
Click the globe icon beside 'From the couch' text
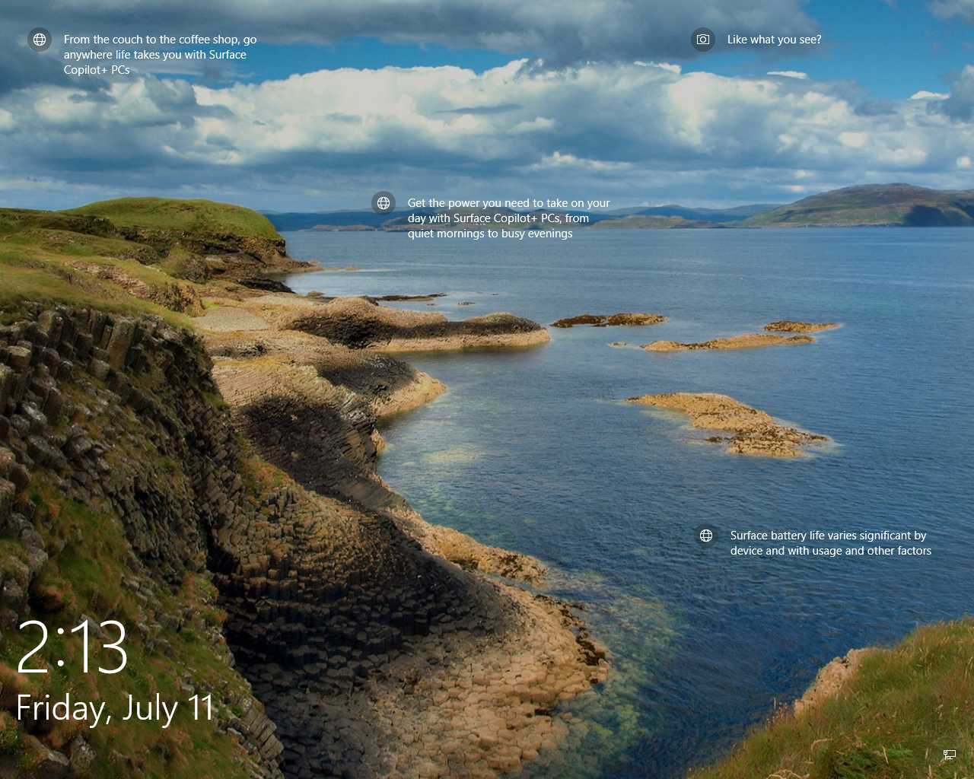click(40, 40)
